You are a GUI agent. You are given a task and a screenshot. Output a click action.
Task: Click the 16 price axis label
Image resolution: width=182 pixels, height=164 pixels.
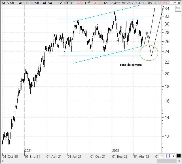point(167,101)
